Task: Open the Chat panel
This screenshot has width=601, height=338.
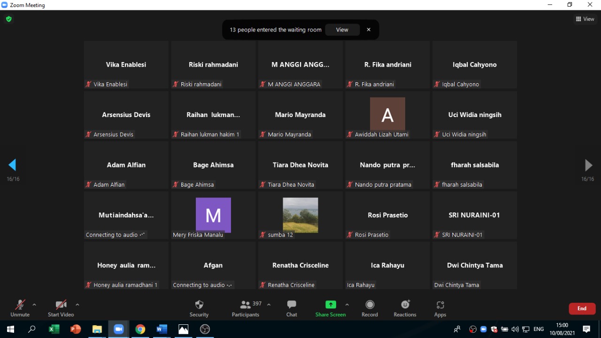Action: 292,308
